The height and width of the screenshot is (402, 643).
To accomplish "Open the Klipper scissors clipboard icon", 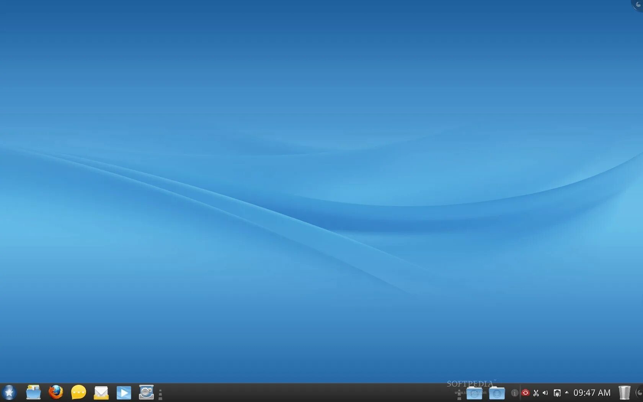I will [536, 393].
